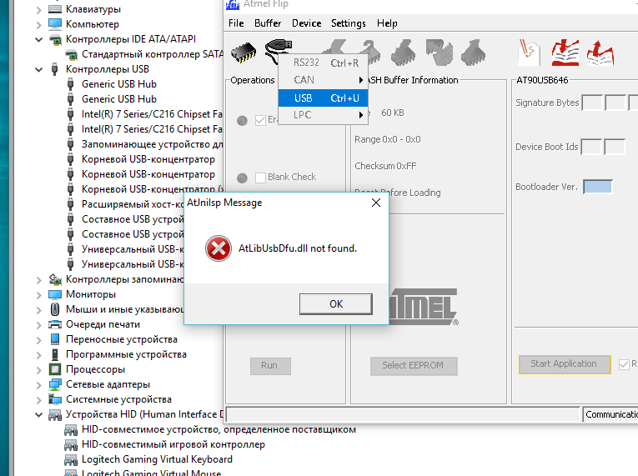The height and width of the screenshot is (476, 638).
Task: Click the Процессоры chip icon
Action: point(55,369)
